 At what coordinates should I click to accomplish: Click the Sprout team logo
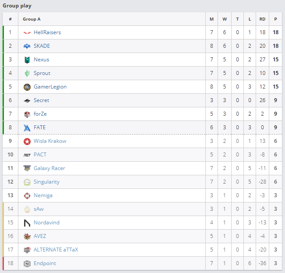(x=27, y=73)
